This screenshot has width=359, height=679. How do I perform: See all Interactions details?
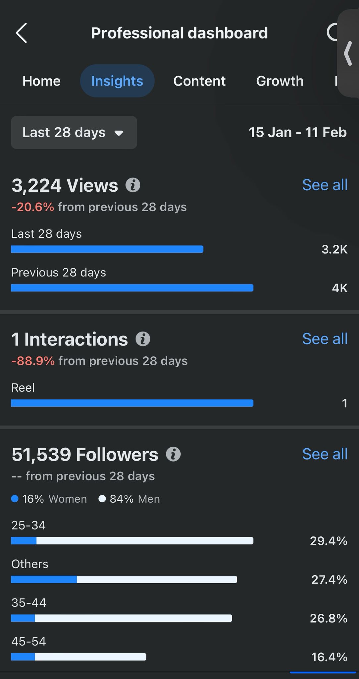point(325,339)
